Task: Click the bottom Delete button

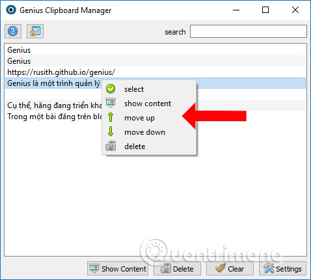Action: coord(177,269)
